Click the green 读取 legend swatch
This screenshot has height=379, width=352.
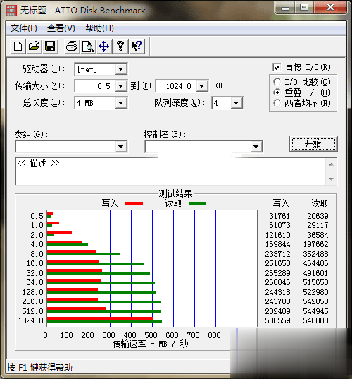197,203
